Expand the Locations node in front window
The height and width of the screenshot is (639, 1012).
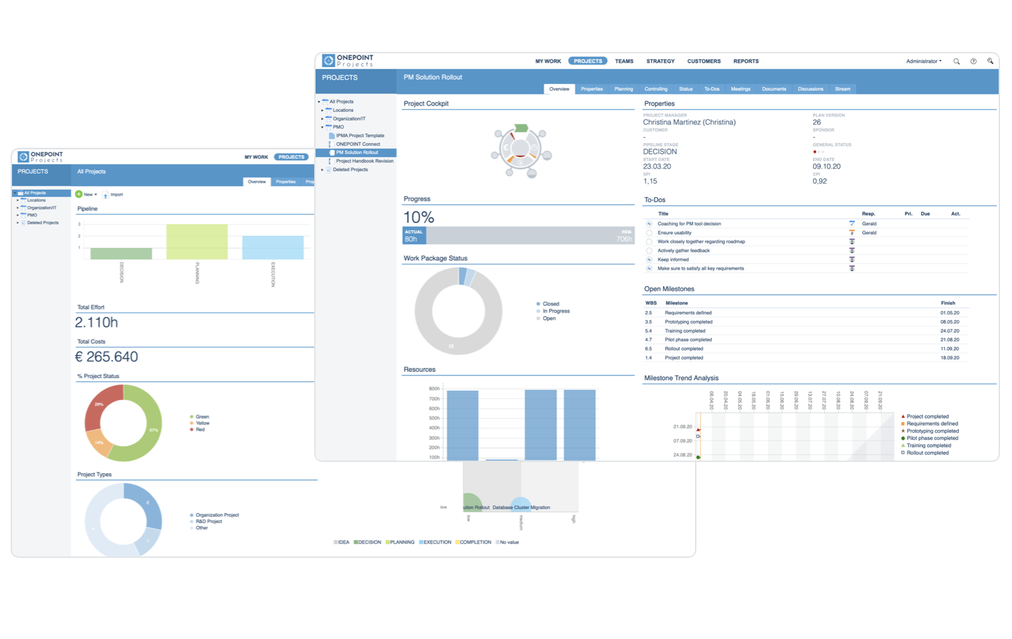click(322, 110)
